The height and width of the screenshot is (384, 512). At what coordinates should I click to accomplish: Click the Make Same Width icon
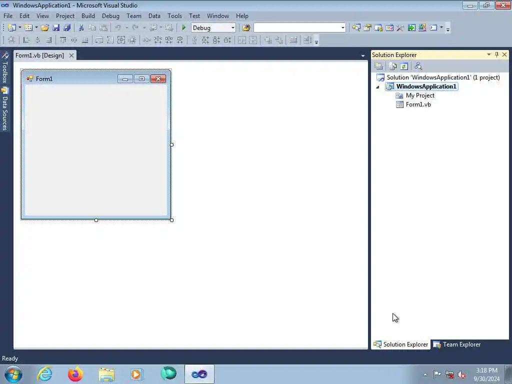point(99,40)
